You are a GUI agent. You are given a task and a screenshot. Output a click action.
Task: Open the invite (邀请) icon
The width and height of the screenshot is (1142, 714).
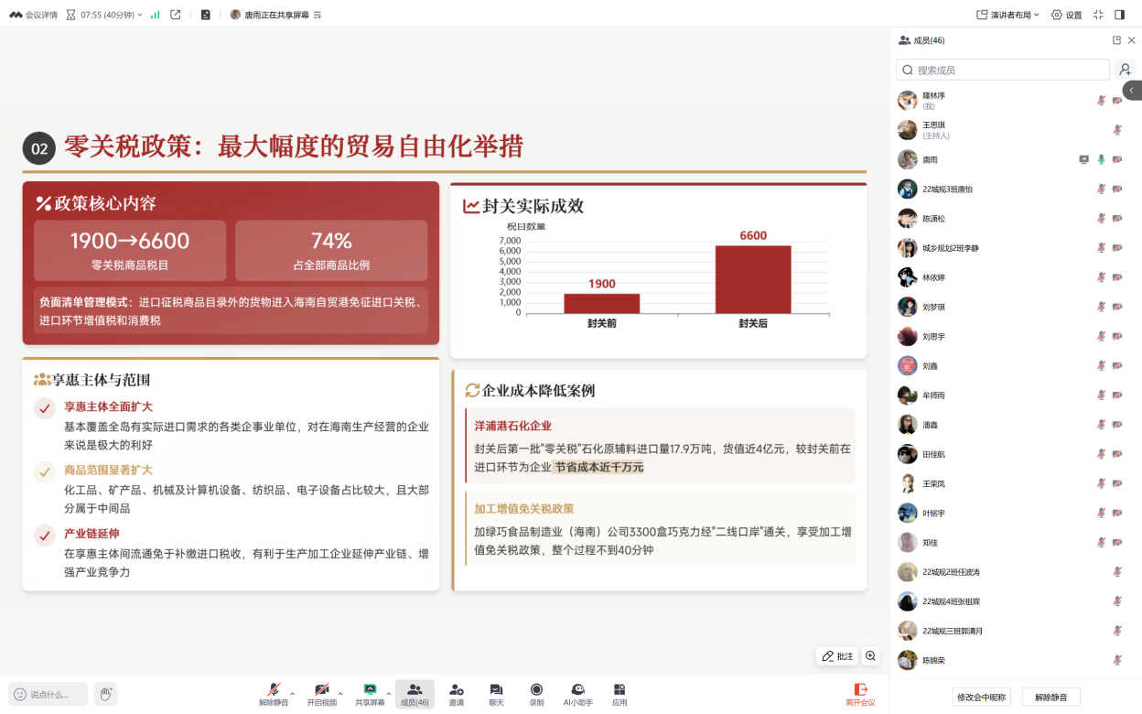(456, 694)
